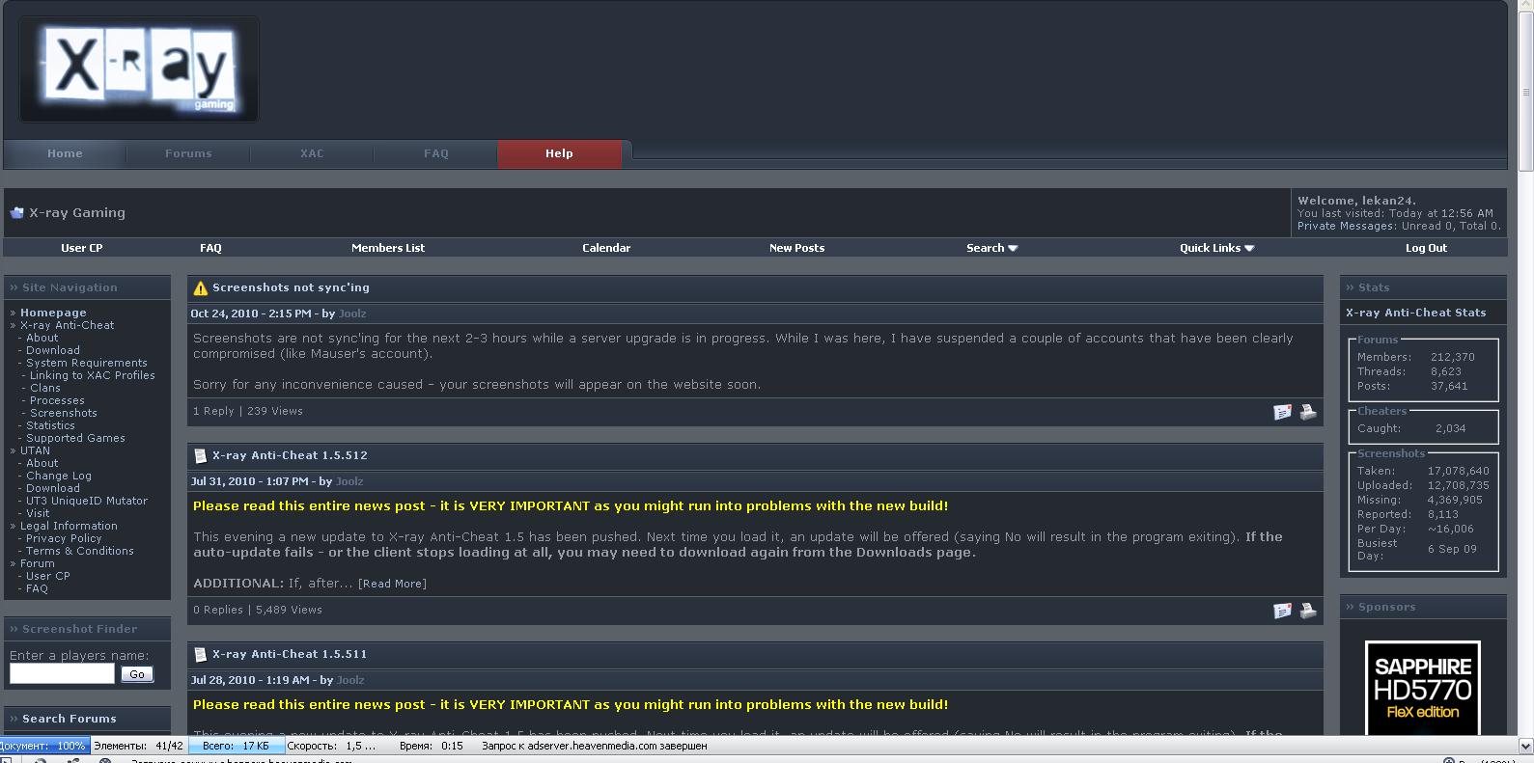Screen dimensions: 1534x763
Task: Click '1 Reply' under Screenshots not sync'ing
Action: click(x=213, y=411)
